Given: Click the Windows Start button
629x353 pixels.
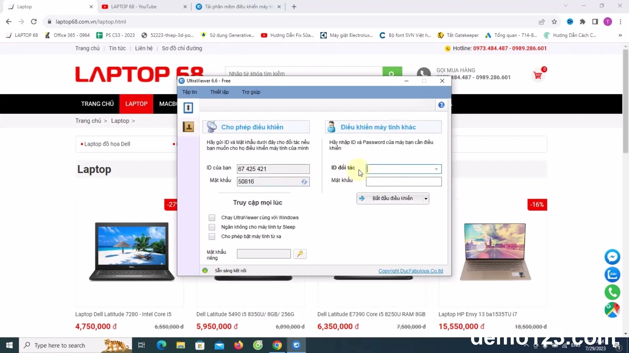Looking at the screenshot, I should (10, 345).
